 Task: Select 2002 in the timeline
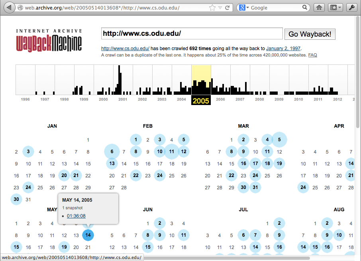[142, 99]
